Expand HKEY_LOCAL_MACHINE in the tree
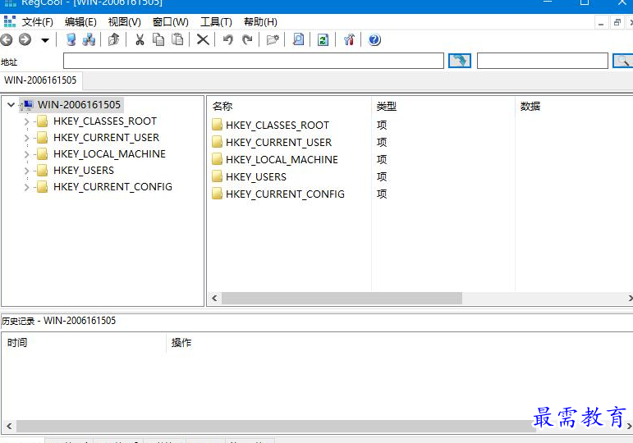633x443 pixels. click(x=26, y=154)
